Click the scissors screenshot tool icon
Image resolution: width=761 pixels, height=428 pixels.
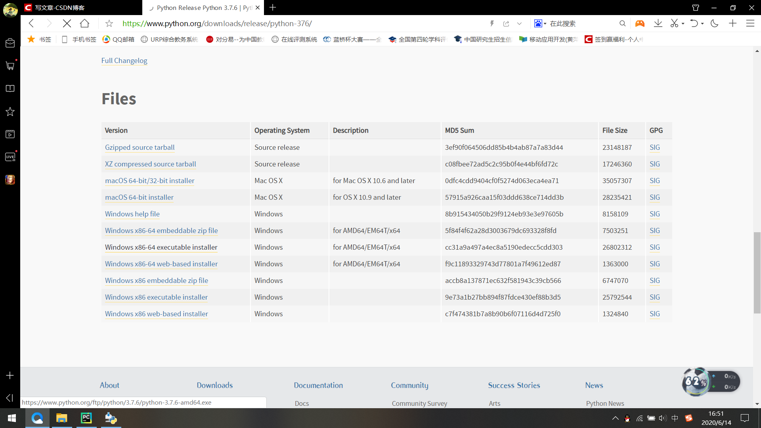click(x=674, y=23)
